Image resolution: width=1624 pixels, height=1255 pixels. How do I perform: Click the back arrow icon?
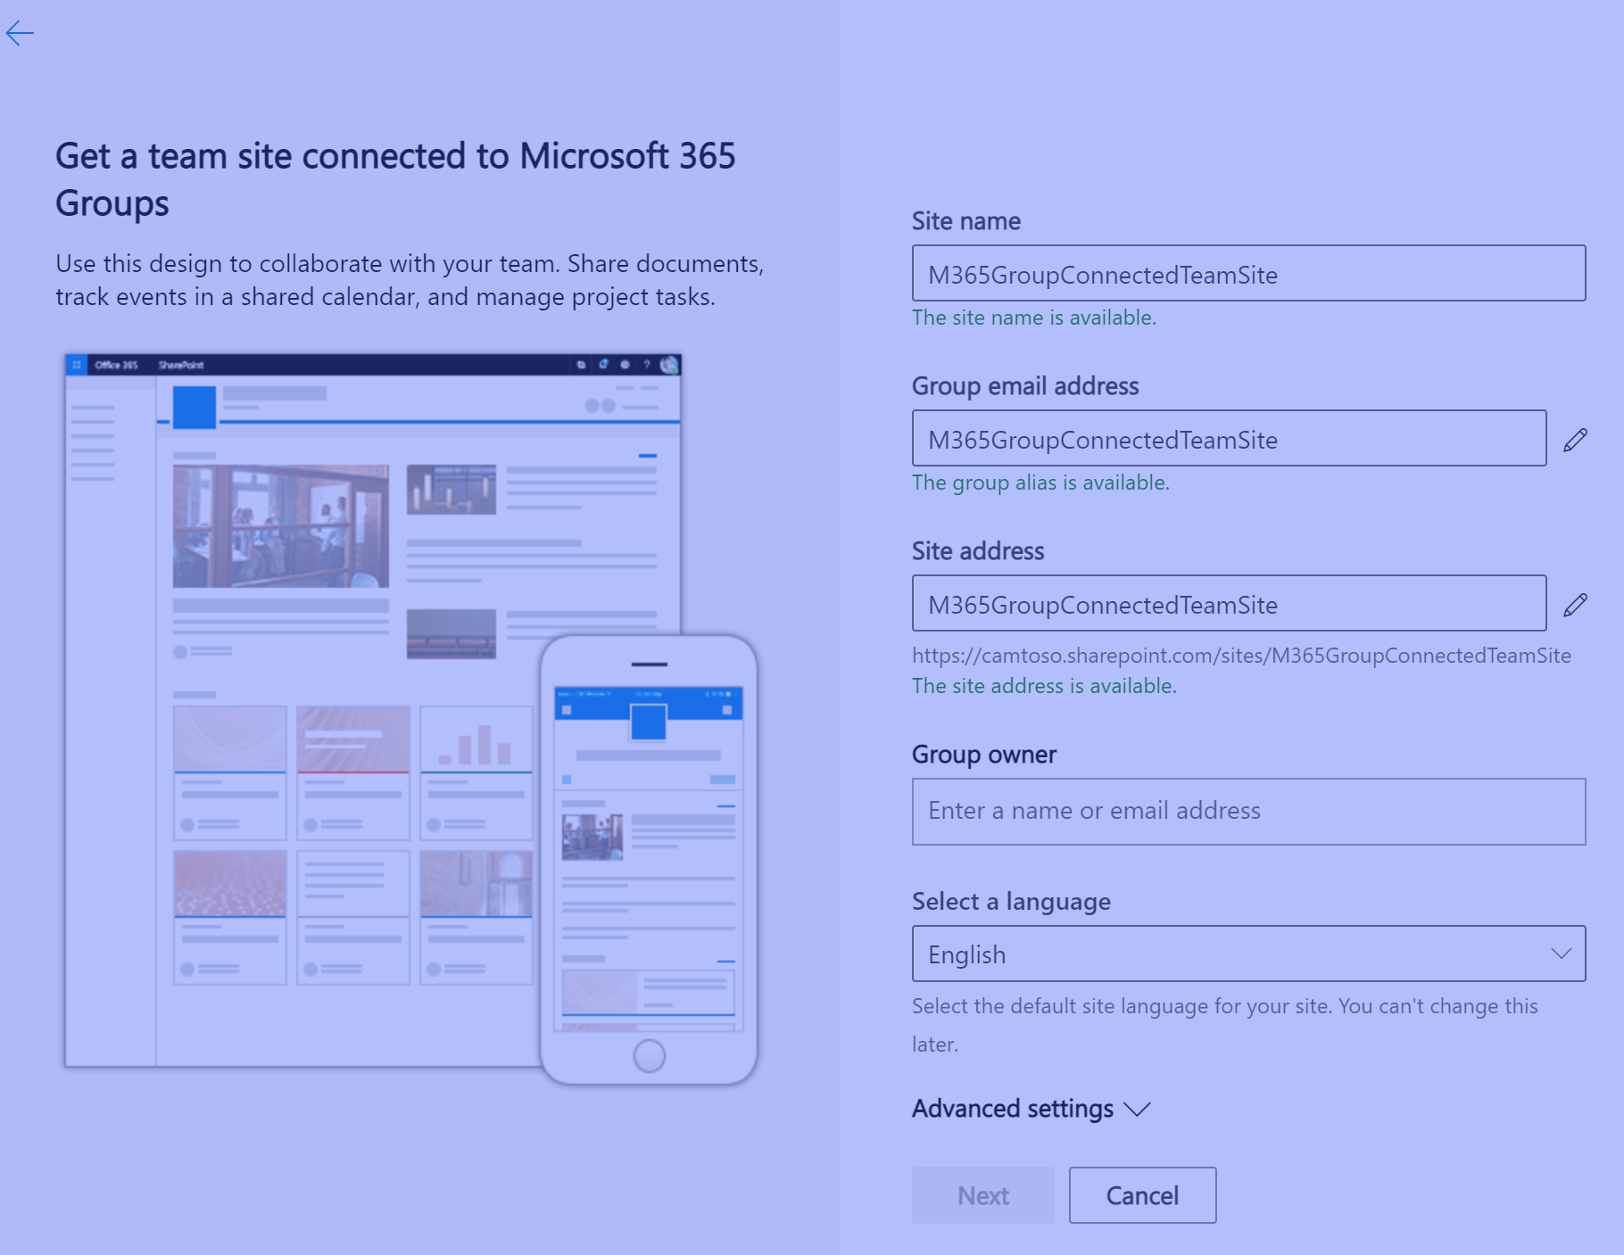point(20,34)
